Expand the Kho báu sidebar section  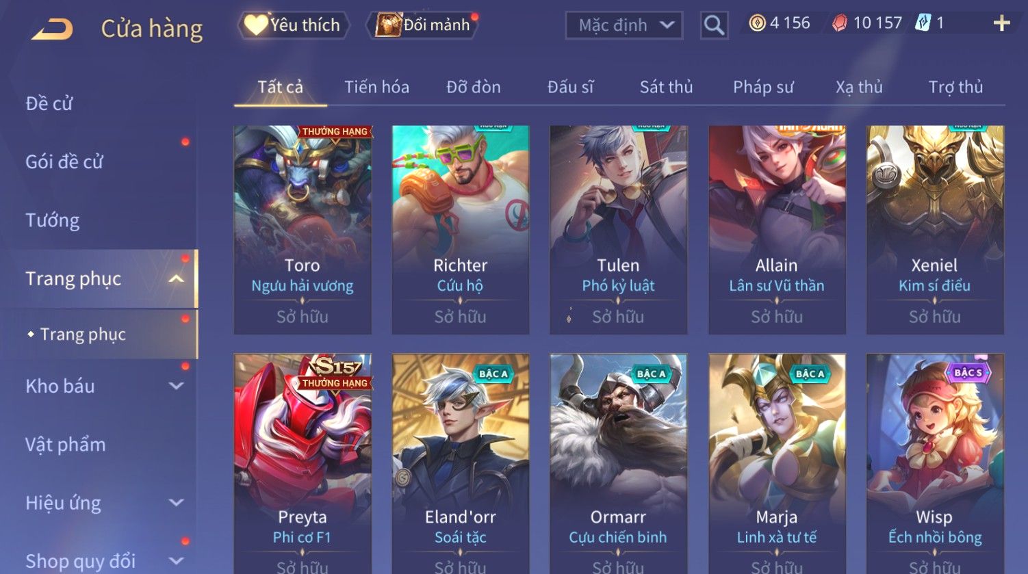(x=176, y=386)
